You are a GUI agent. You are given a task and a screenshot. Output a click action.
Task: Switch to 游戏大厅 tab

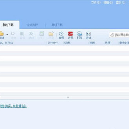pos(33,25)
